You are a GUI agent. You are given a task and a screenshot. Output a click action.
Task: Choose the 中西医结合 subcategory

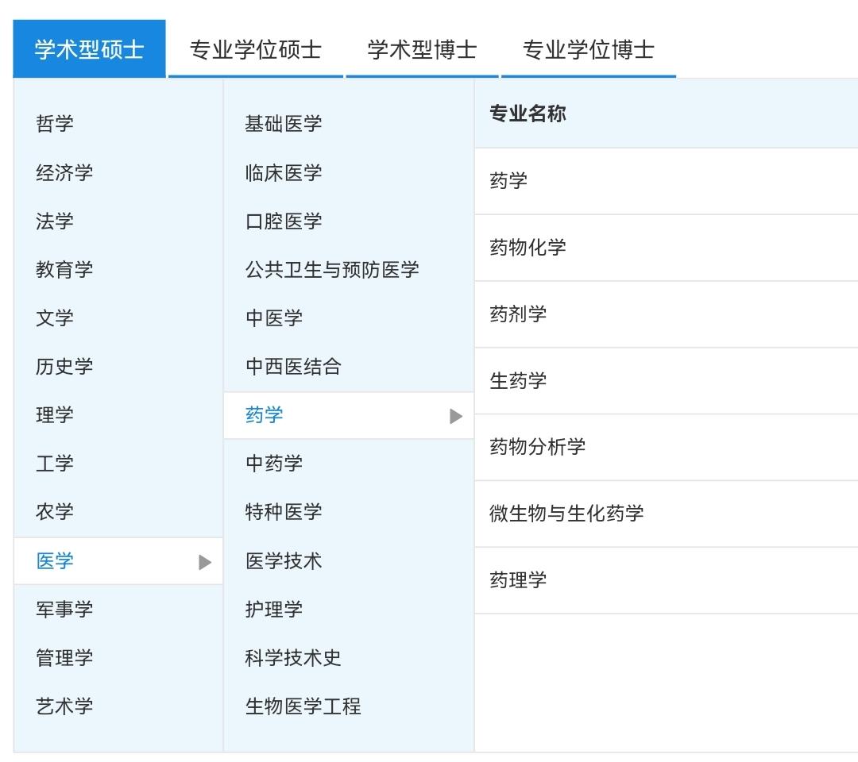pyautogui.click(x=293, y=367)
